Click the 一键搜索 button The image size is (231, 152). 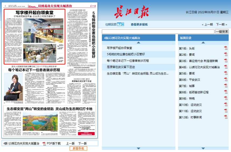coord(222,31)
